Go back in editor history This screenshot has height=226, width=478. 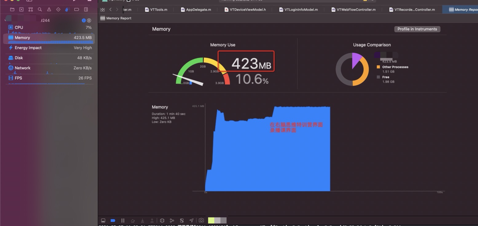pyautogui.click(x=111, y=9)
